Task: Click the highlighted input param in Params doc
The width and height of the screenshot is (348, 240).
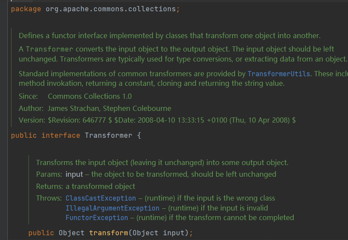Action: pyautogui.click(x=74, y=174)
